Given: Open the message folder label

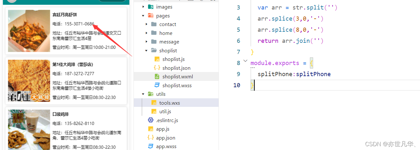Looking at the screenshot, I should point(169,42).
